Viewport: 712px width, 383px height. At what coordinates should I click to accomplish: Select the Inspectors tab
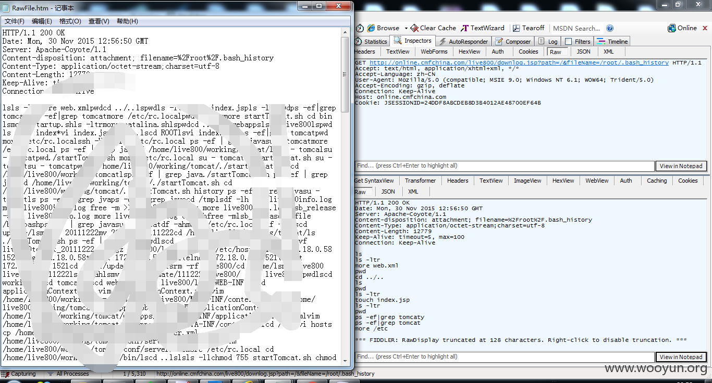click(x=413, y=41)
